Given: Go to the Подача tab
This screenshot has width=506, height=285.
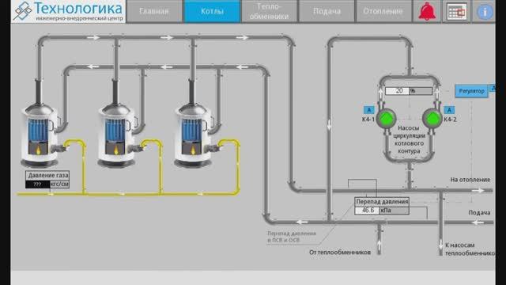Looking at the screenshot, I should point(327,11).
